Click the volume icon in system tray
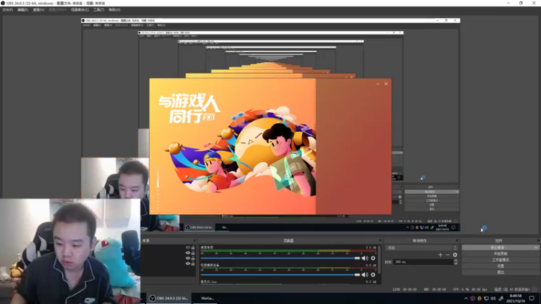Image resolution: width=541 pixels, height=304 pixels. (x=493, y=299)
